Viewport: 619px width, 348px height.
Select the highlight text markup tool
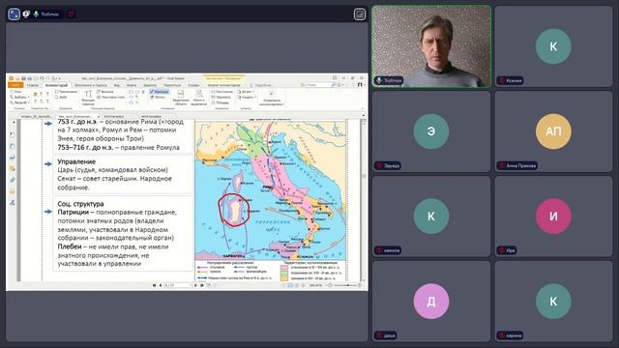(35, 95)
